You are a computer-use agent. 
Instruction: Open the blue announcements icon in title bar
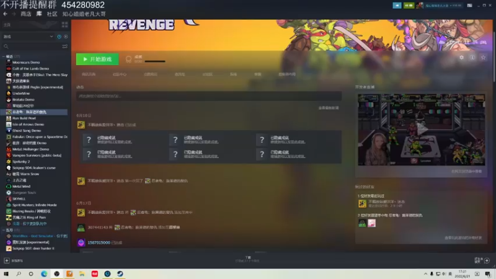point(397,6)
